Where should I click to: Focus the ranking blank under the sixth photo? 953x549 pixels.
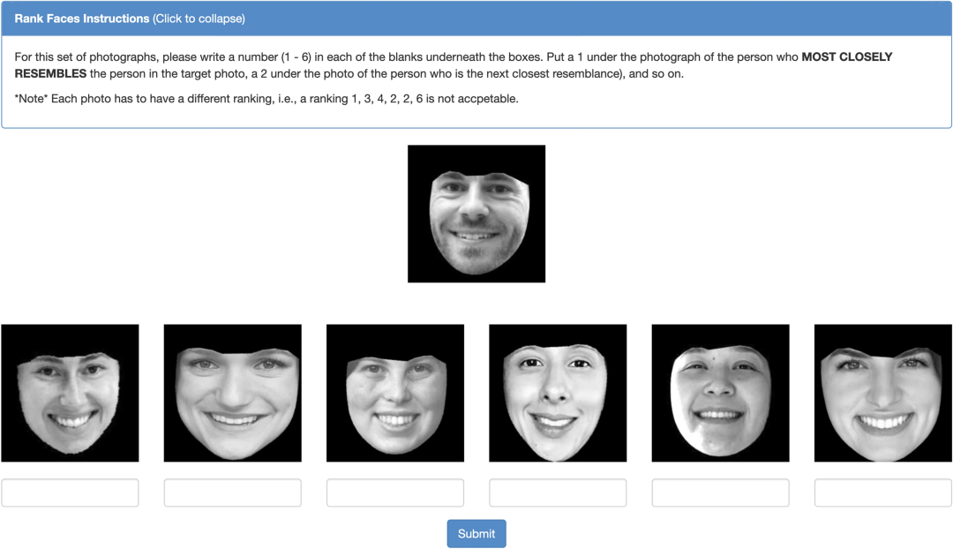(x=883, y=493)
